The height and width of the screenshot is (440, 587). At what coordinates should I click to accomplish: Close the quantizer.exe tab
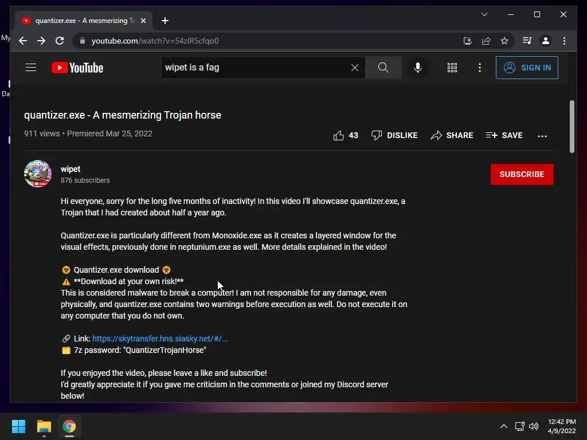tap(143, 21)
